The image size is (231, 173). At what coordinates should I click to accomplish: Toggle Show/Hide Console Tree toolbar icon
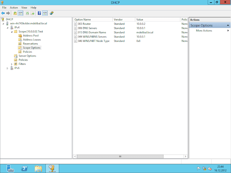21,13
